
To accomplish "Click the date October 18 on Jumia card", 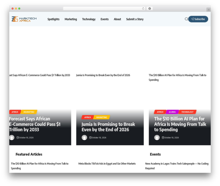I will click(99, 138).
